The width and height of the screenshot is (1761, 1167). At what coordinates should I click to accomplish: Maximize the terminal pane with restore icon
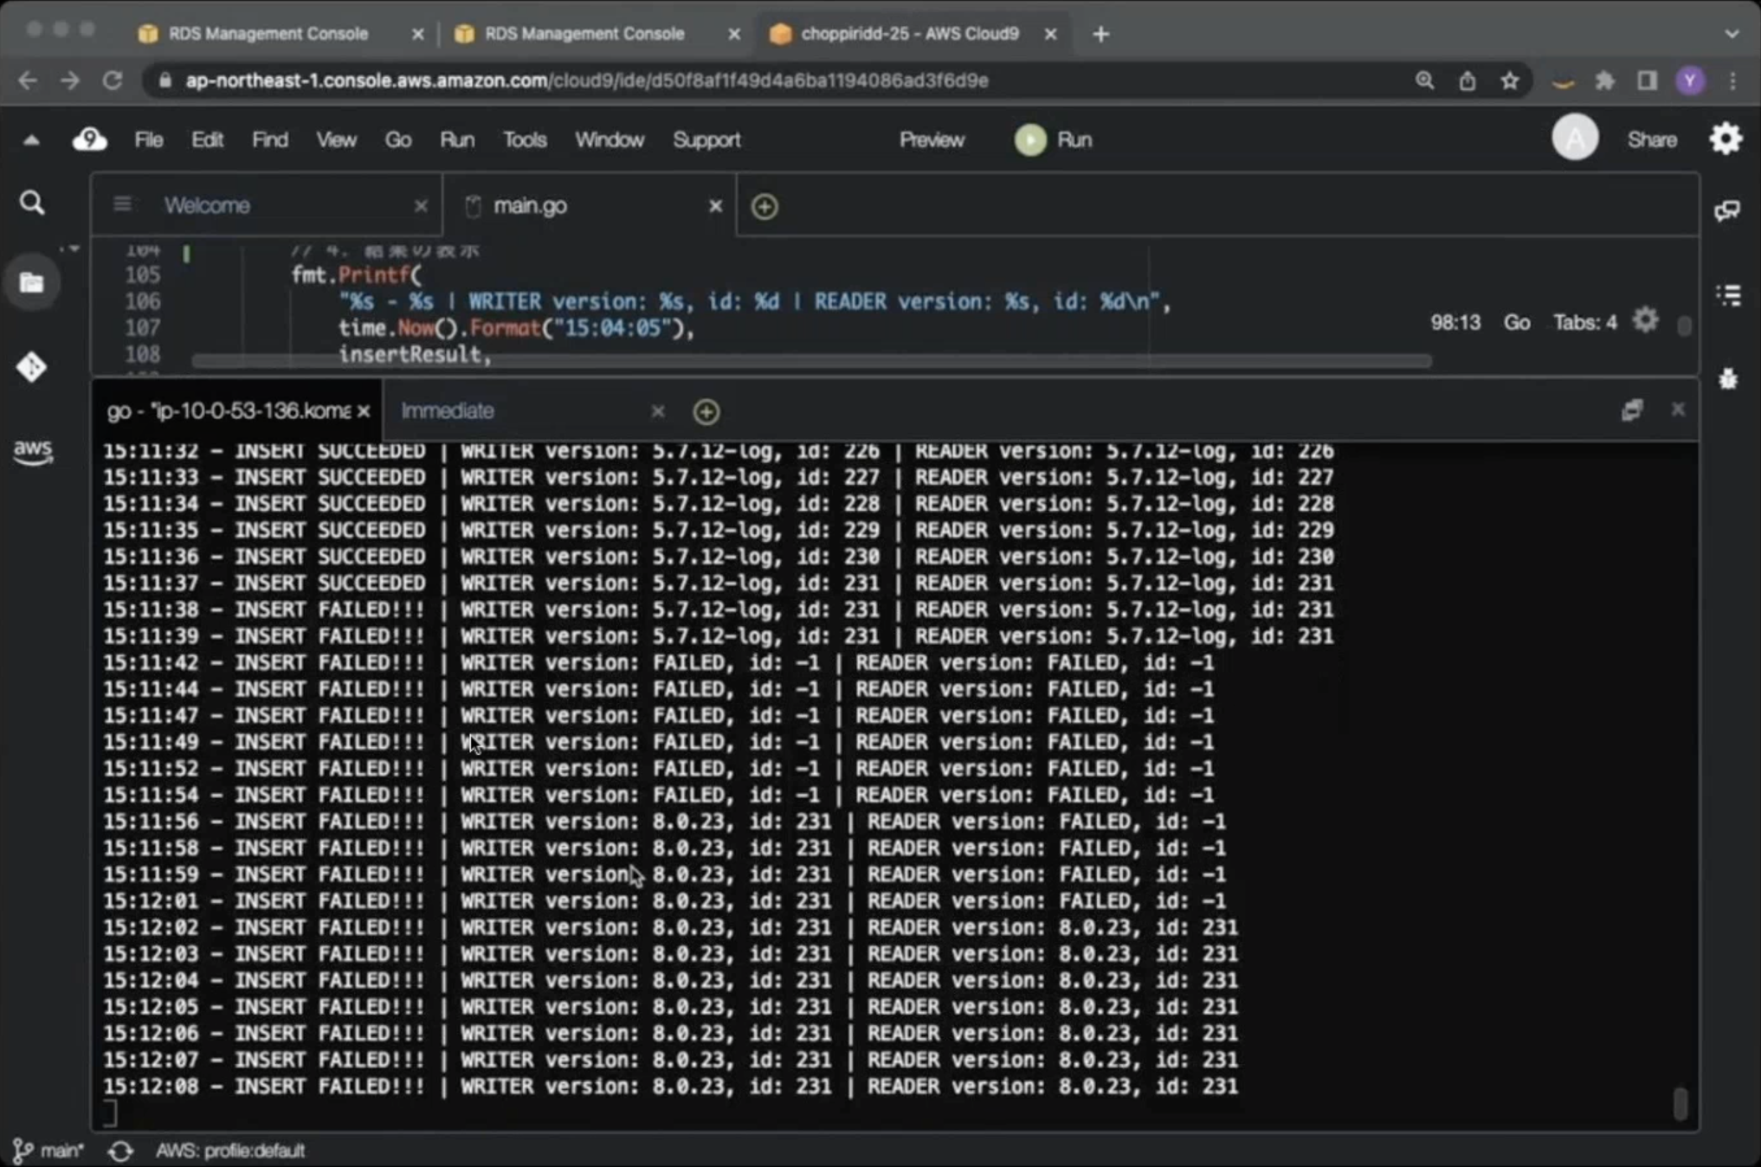[1632, 410]
